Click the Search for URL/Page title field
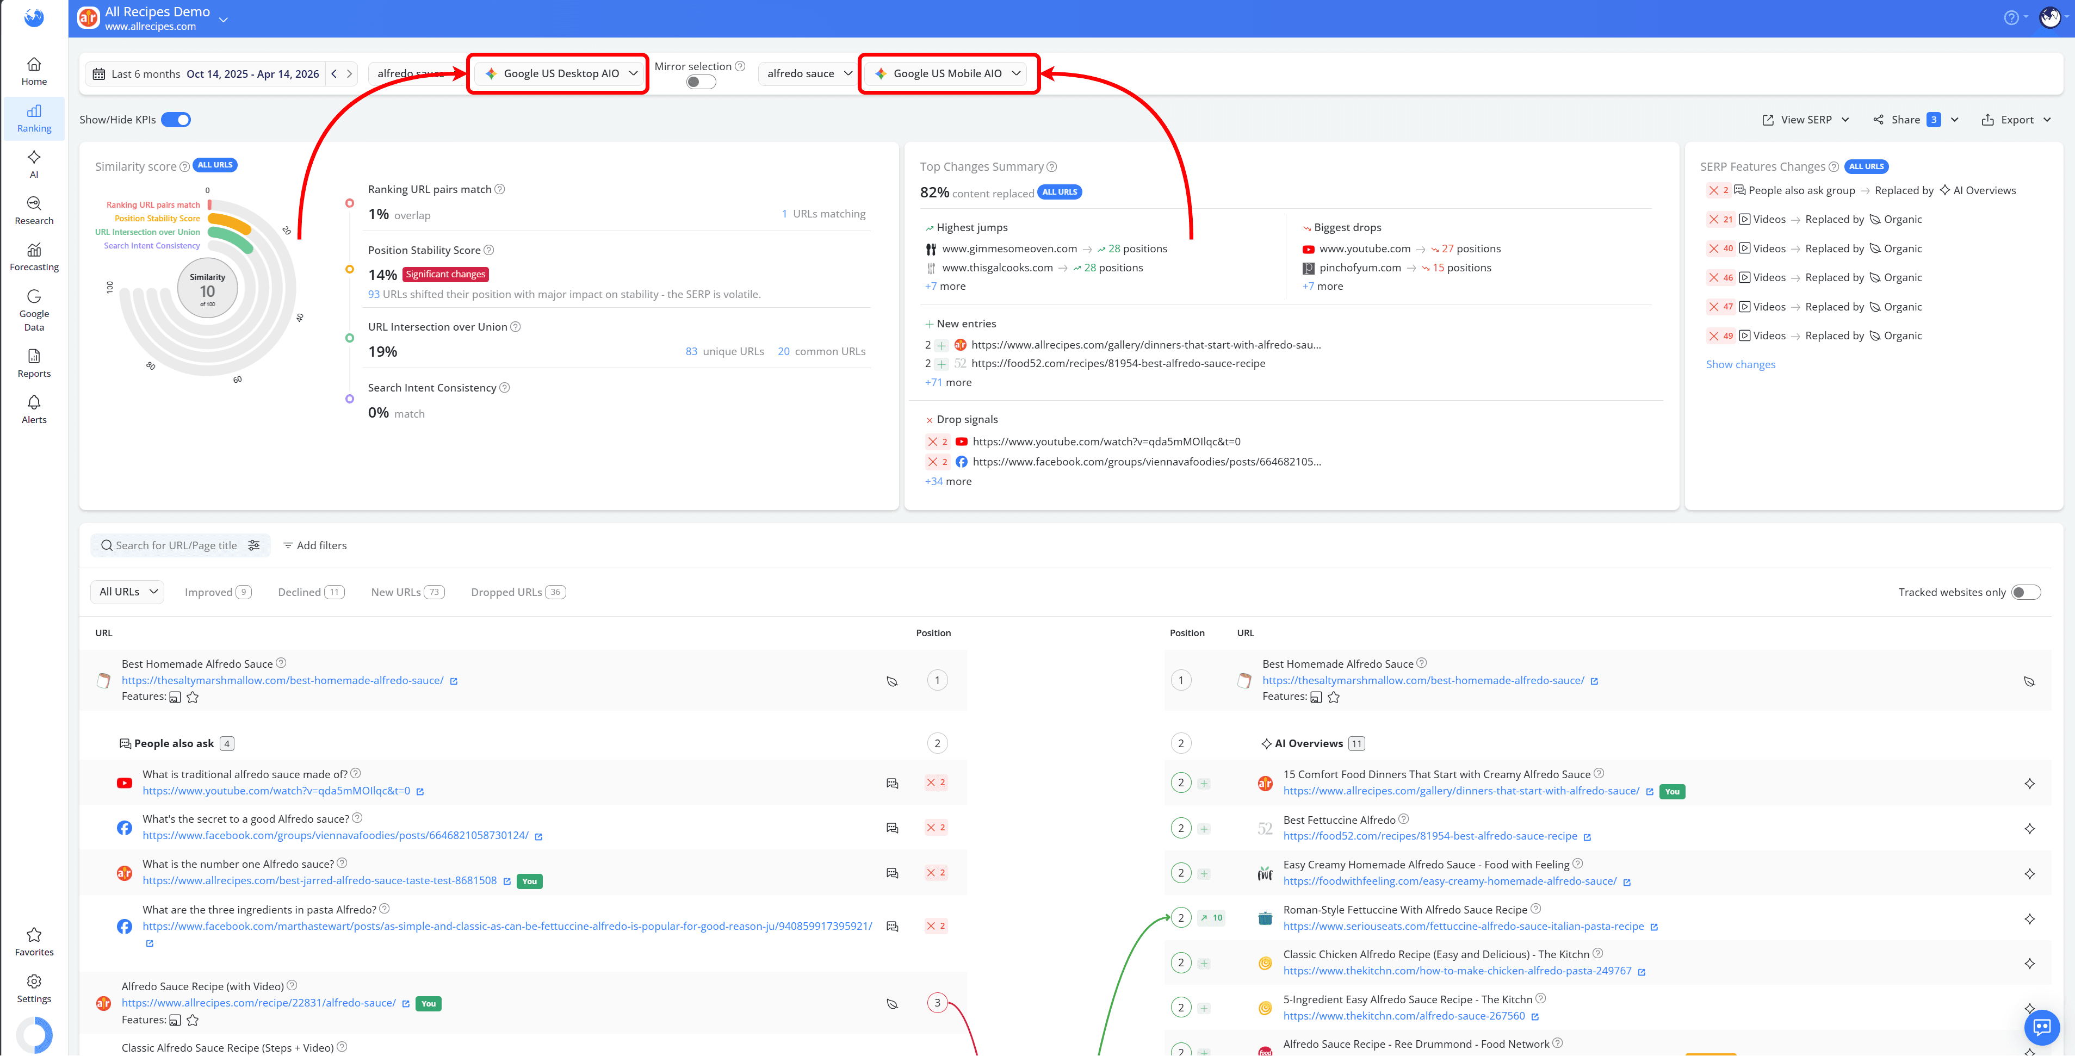 click(x=173, y=545)
